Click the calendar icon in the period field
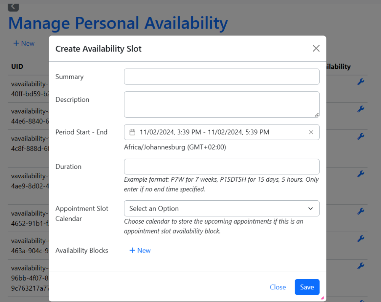 pyautogui.click(x=133, y=132)
